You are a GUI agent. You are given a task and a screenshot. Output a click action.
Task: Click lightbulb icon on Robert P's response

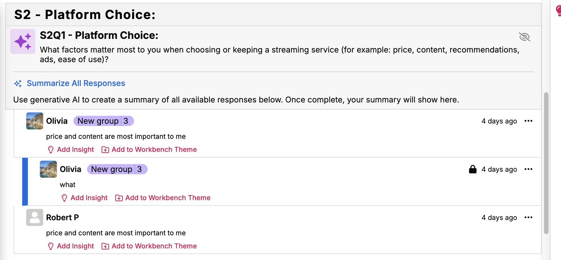51,246
